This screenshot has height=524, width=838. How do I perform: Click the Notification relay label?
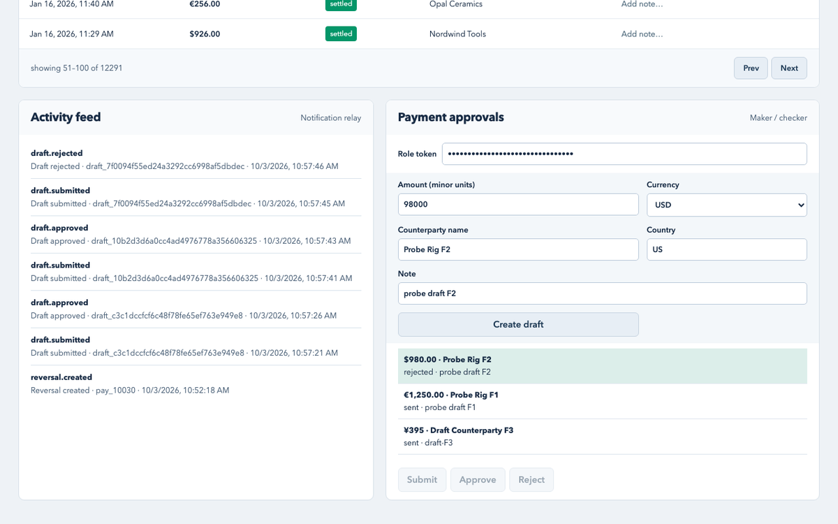click(331, 118)
